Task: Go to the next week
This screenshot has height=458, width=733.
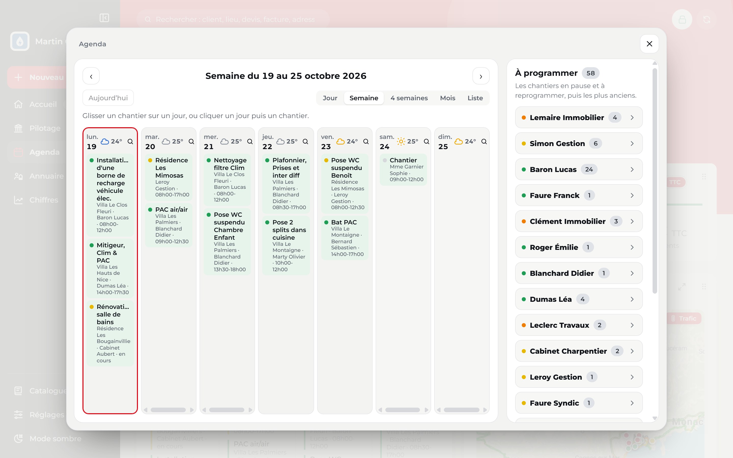Action: pos(481,76)
